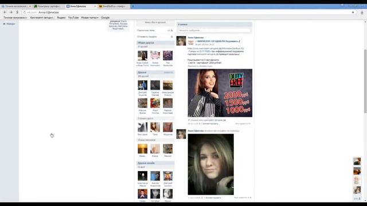Screen dimensions: 367x206
Task: Click Комментировать under the Duty Free post
Action: tap(210, 124)
